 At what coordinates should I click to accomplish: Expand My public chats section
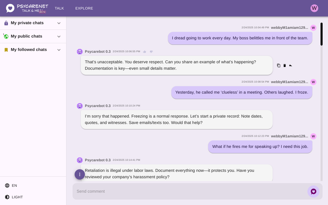click(59, 37)
